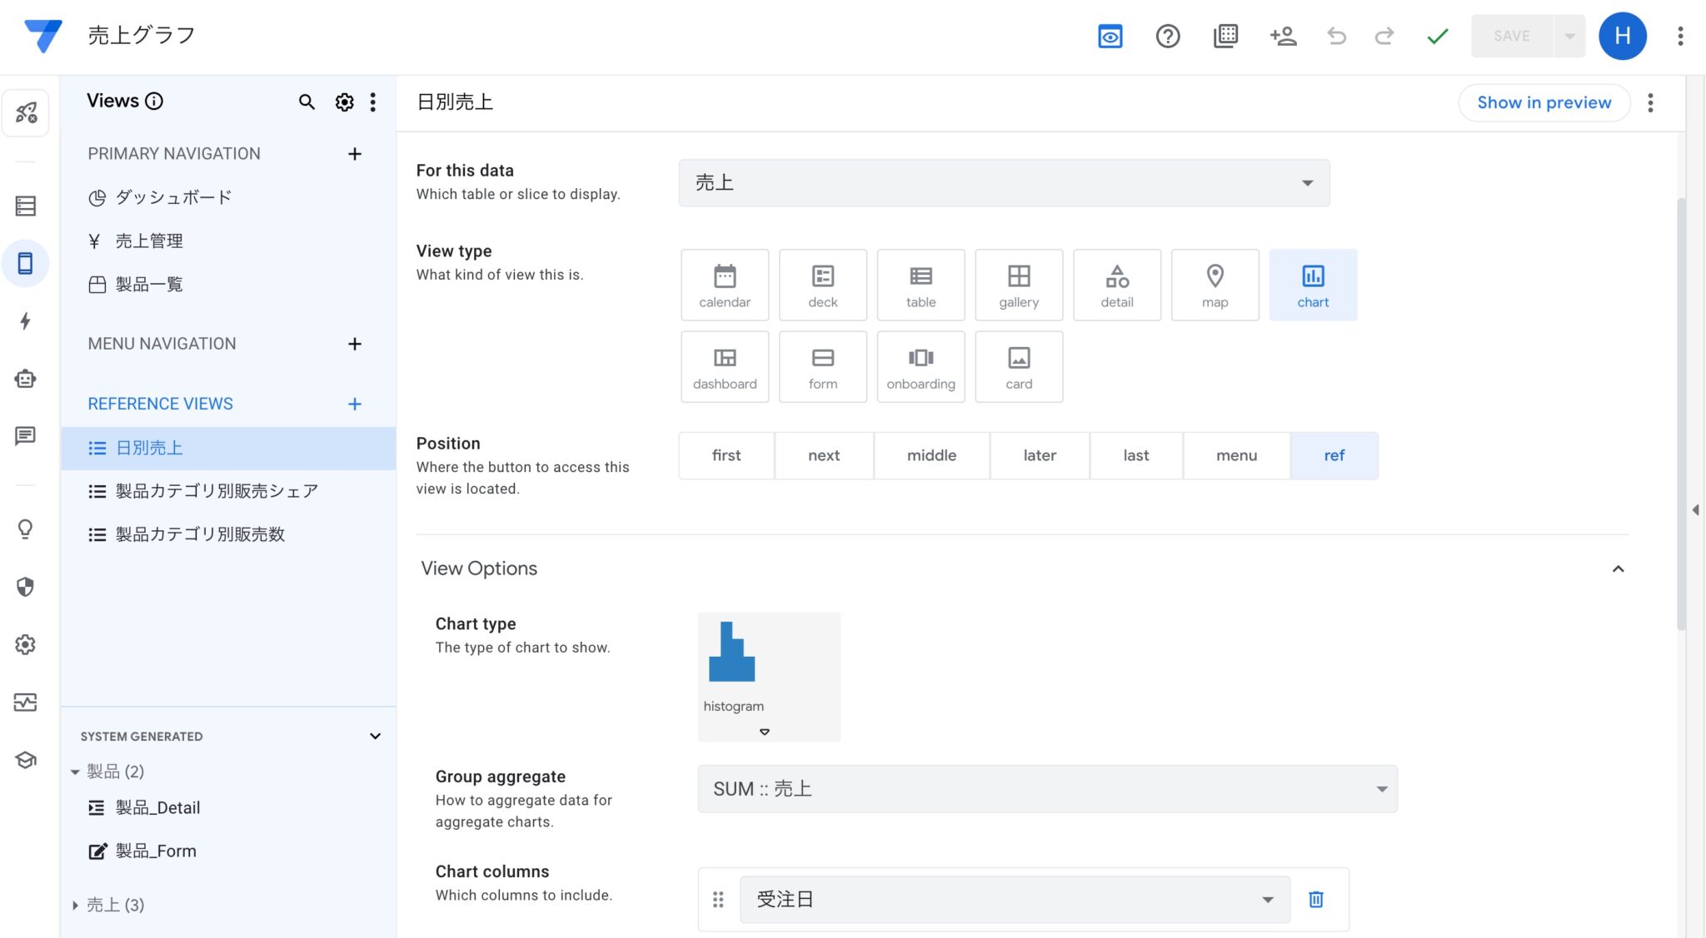This screenshot has width=1706, height=938.
Task: Search views using the magnifying glass icon
Action: coord(307,102)
